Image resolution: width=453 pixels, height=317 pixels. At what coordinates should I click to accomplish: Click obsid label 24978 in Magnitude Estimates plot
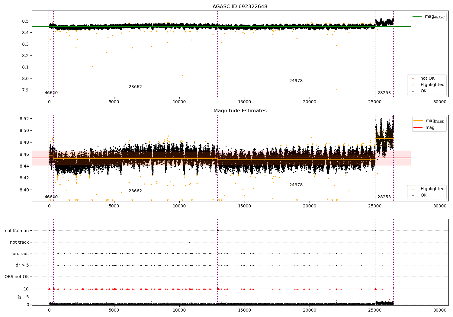coord(296,185)
